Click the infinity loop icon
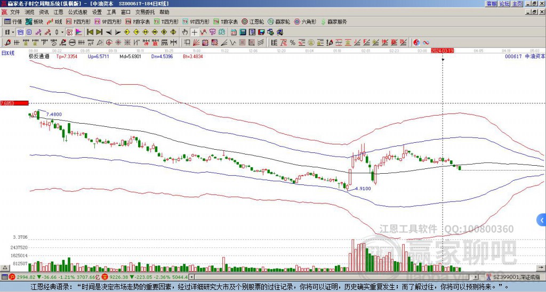The height and width of the screenshot is (292, 546). click(x=426, y=43)
